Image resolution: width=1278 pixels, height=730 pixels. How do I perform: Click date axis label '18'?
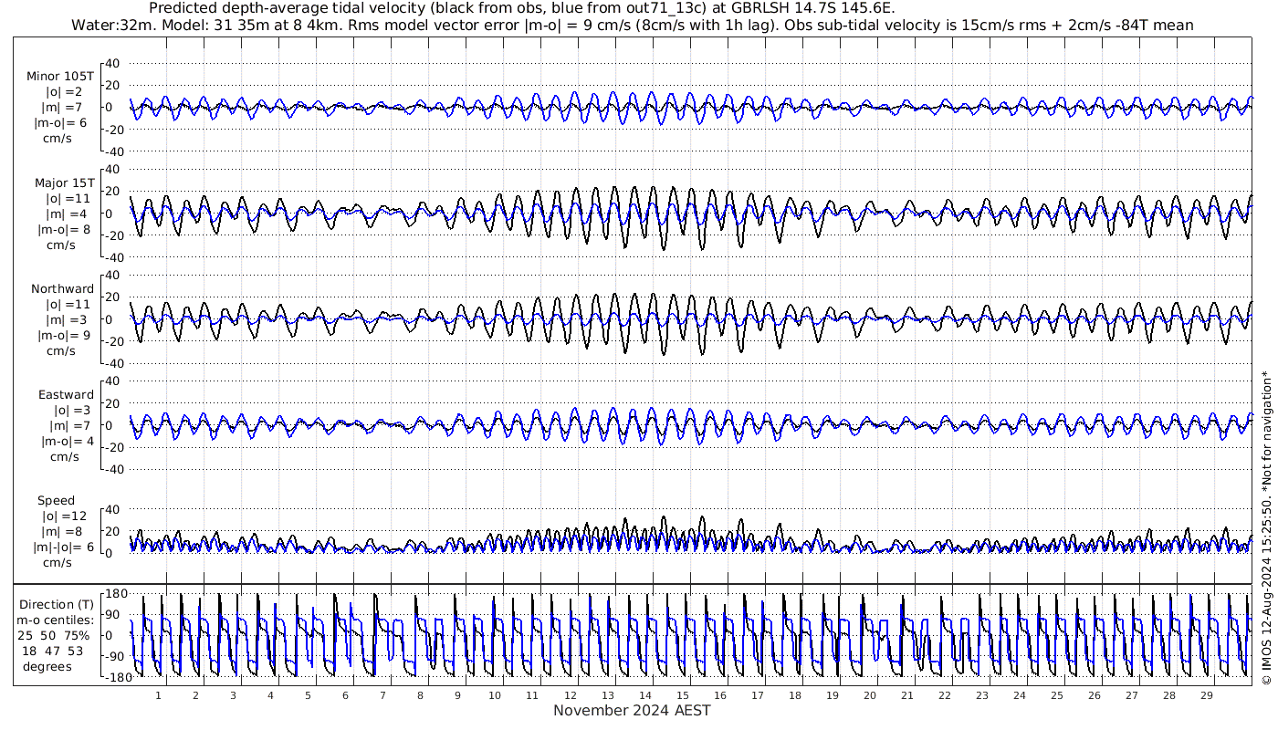click(x=794, y=695)
